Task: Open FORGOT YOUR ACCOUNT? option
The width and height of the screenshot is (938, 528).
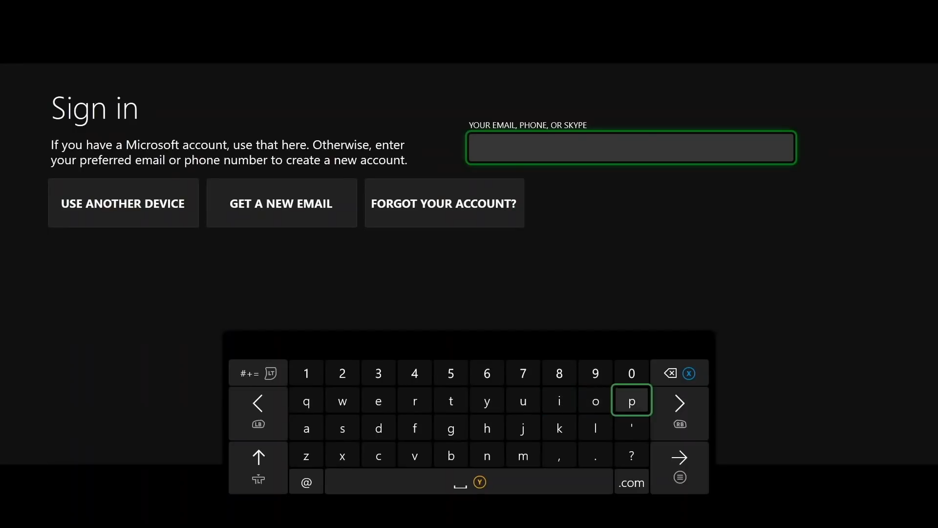Action: click(x=444, y=203)
